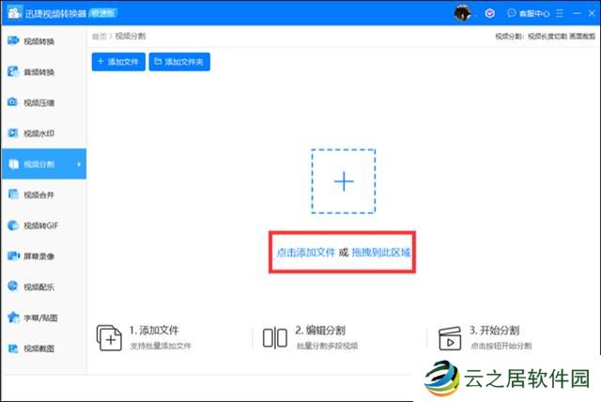Select 音频转换 audio conversion in sidebar

coord(38,72)
